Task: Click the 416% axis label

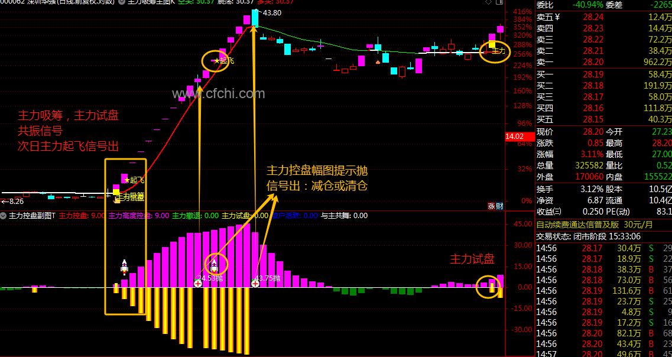Action: tap(522, 12)
